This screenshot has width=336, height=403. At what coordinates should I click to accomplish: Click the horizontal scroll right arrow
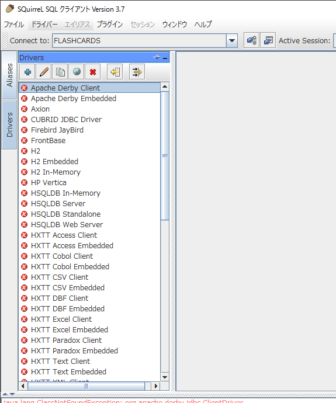[156, 386]
